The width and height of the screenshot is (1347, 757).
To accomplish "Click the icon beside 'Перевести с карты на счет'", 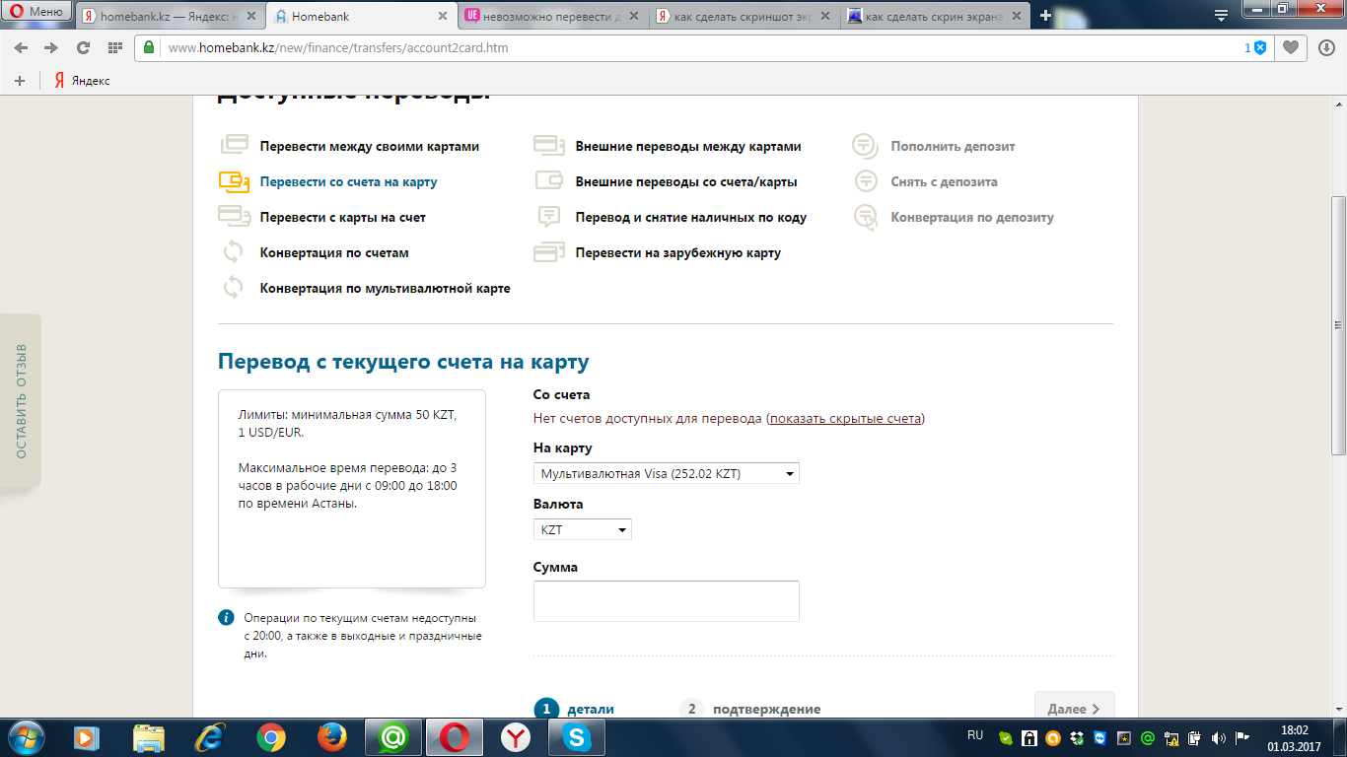I will (234, 217).
